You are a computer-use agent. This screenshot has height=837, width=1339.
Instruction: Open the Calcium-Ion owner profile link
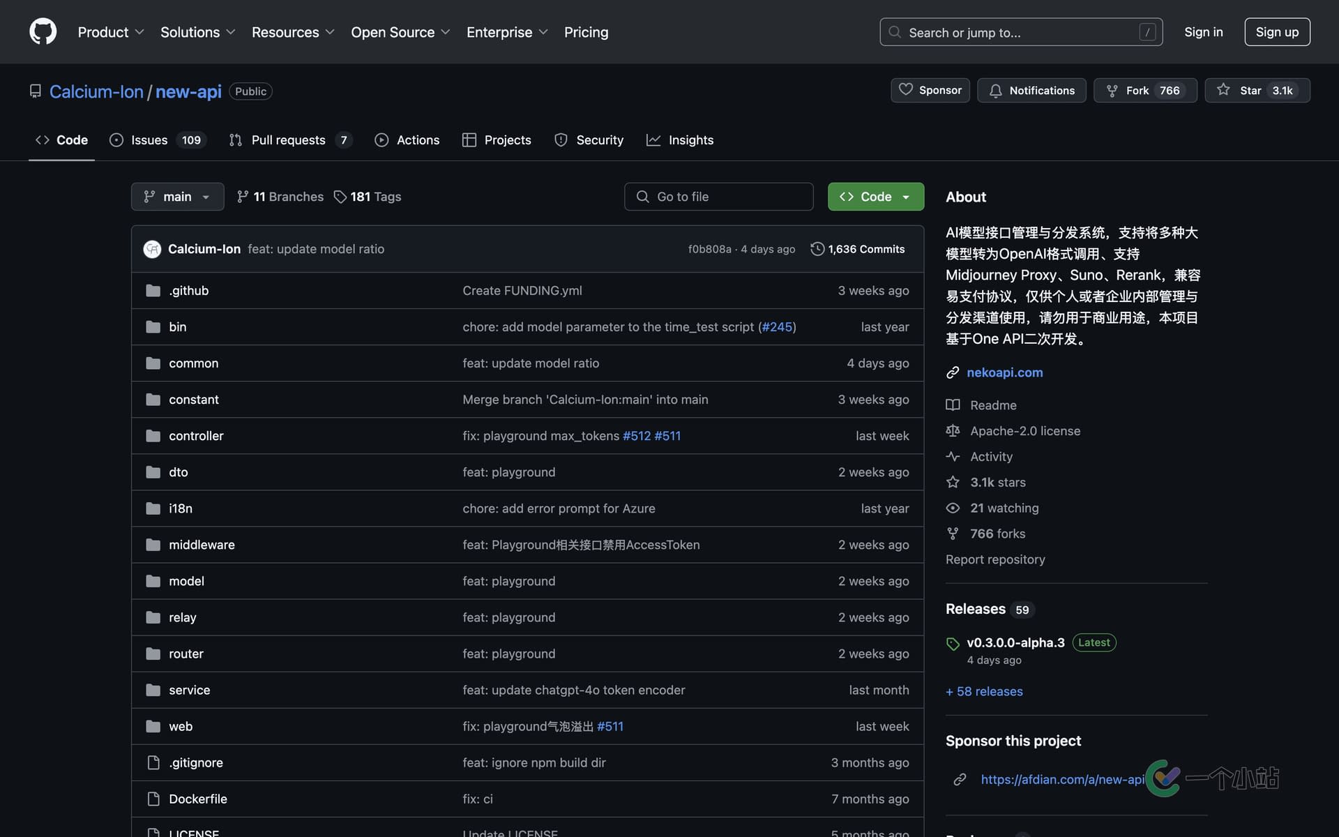(96, 91)
